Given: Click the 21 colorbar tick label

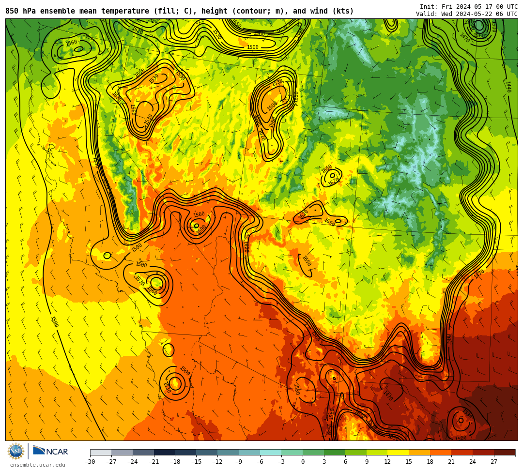Looking at the screenshot, I should 452,462.
